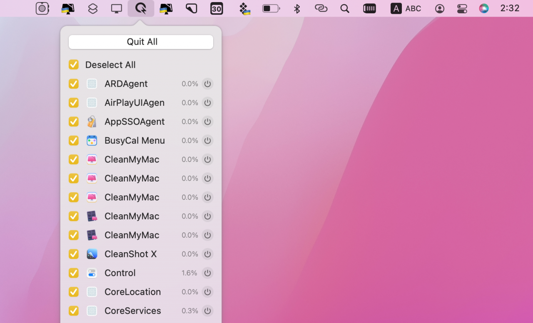
Task: Click the CoreServices app icon
Action: 92,311
